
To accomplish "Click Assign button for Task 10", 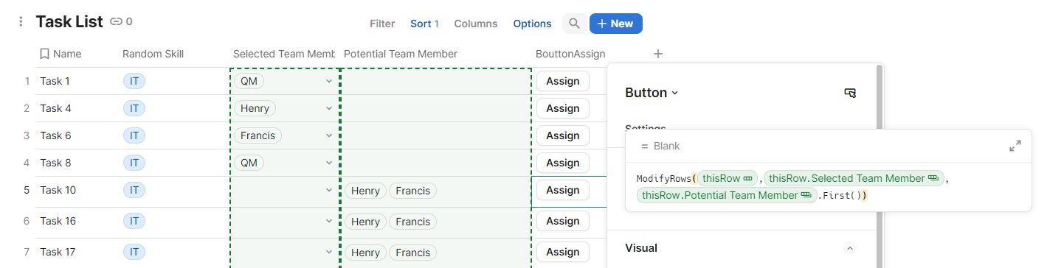I will tap(563, 190).
